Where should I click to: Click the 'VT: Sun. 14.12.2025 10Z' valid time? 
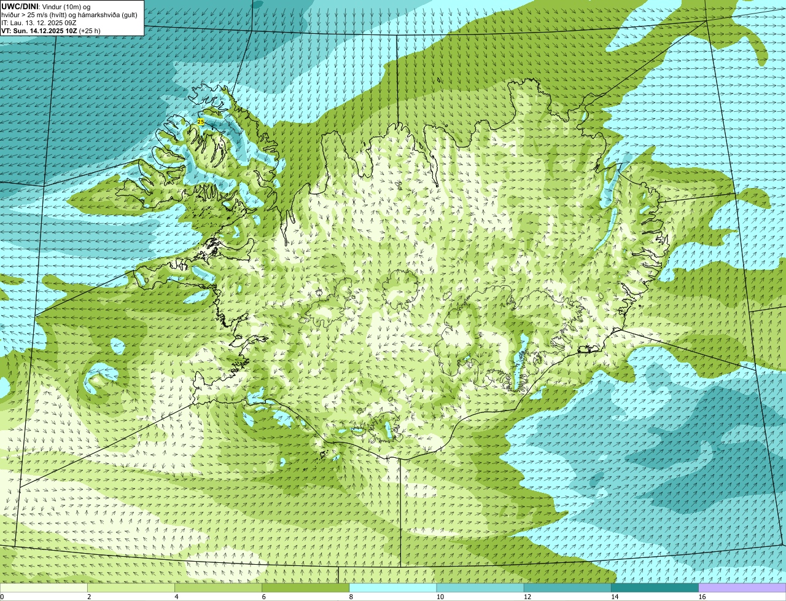coord(39,31)
